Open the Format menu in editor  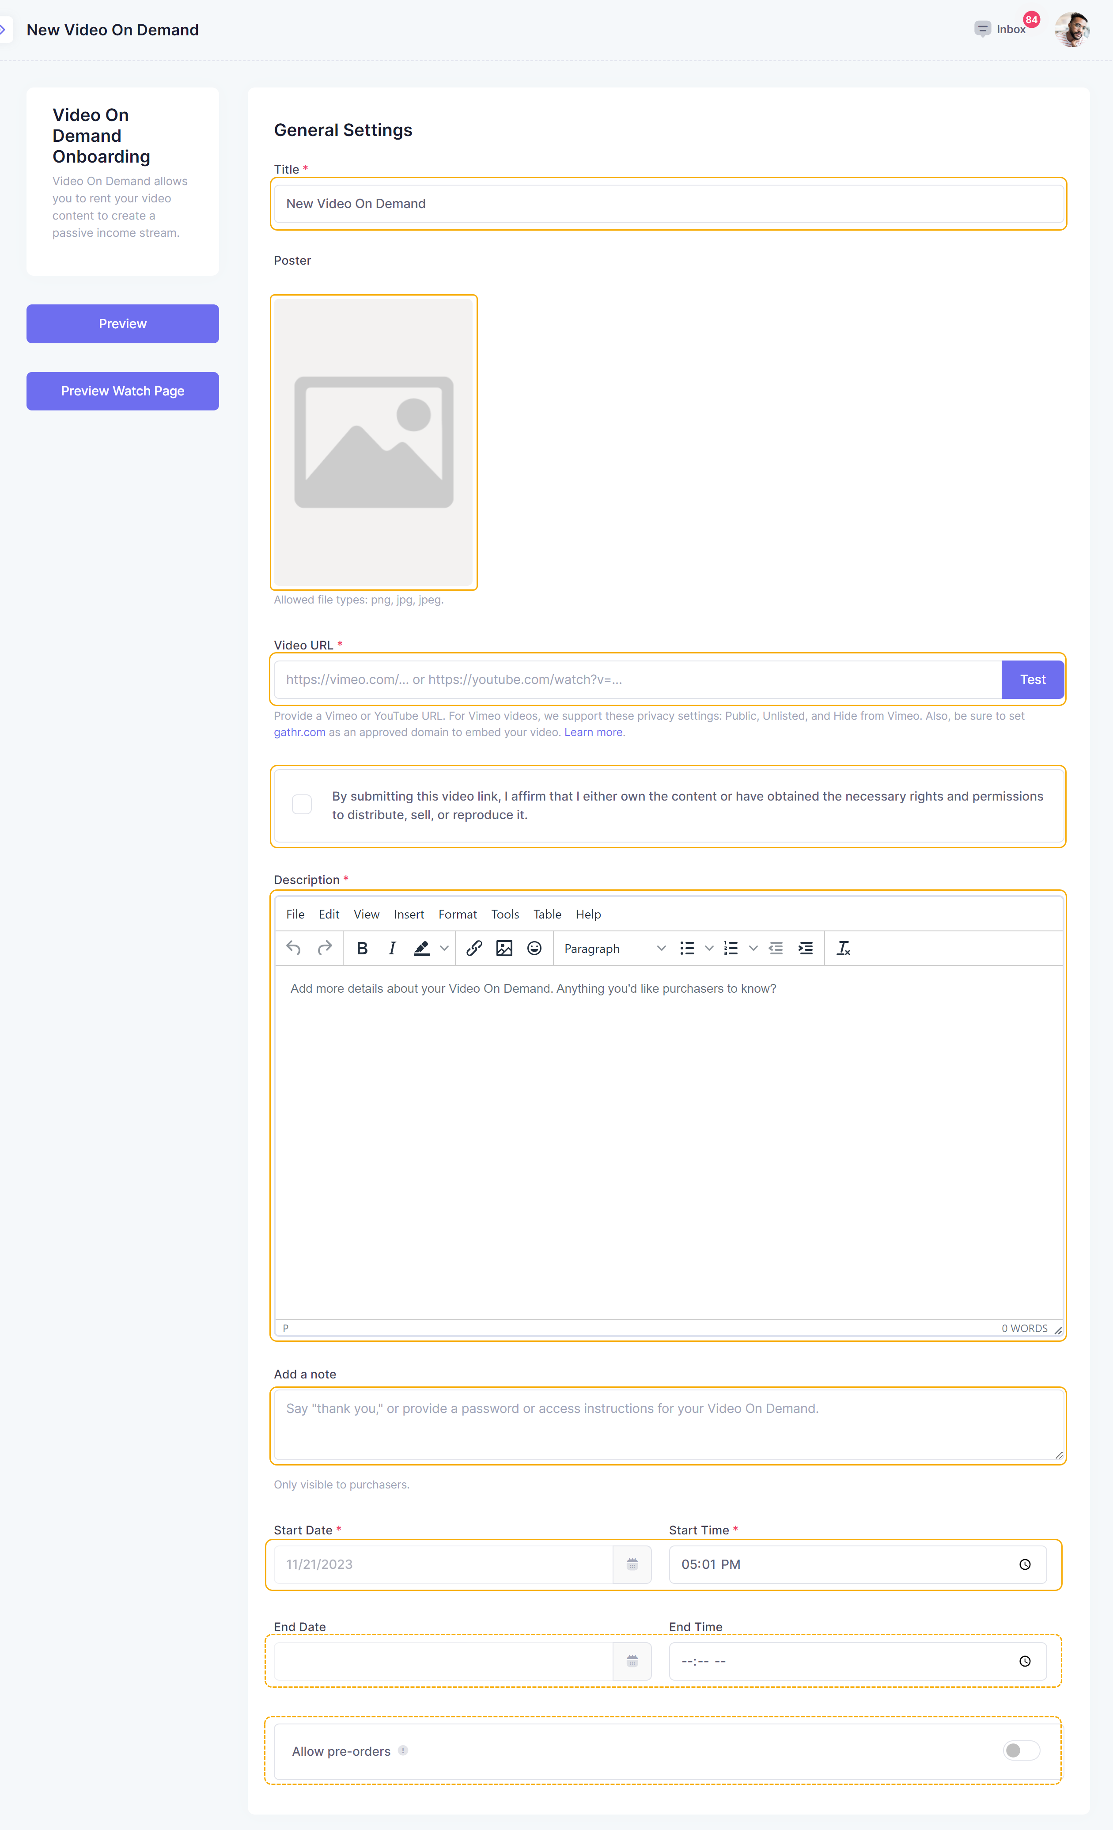pos(458,914)
